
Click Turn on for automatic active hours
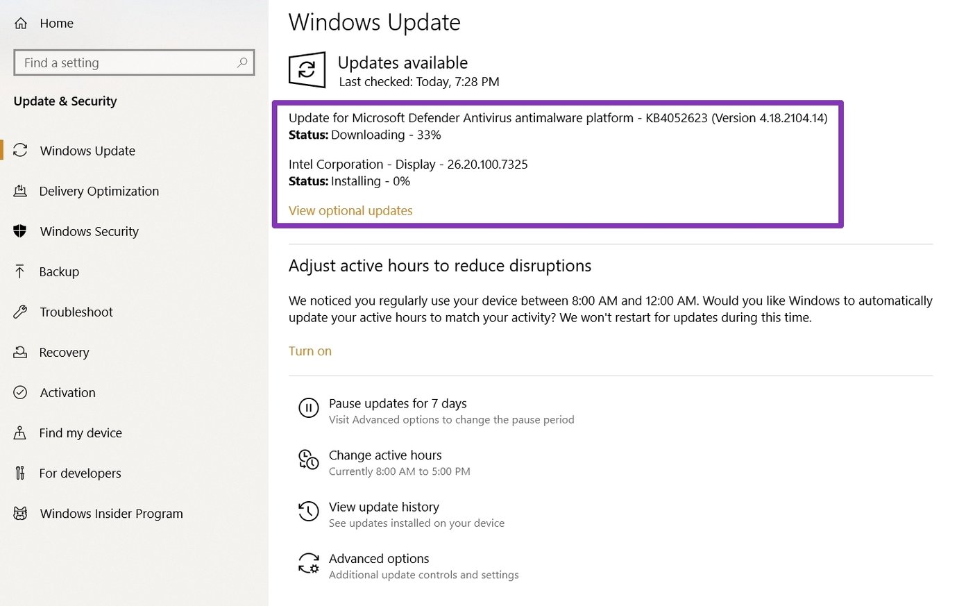pos(310,351)
